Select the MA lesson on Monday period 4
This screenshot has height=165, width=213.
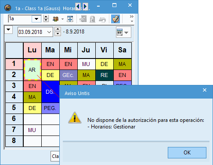[32, 97]
